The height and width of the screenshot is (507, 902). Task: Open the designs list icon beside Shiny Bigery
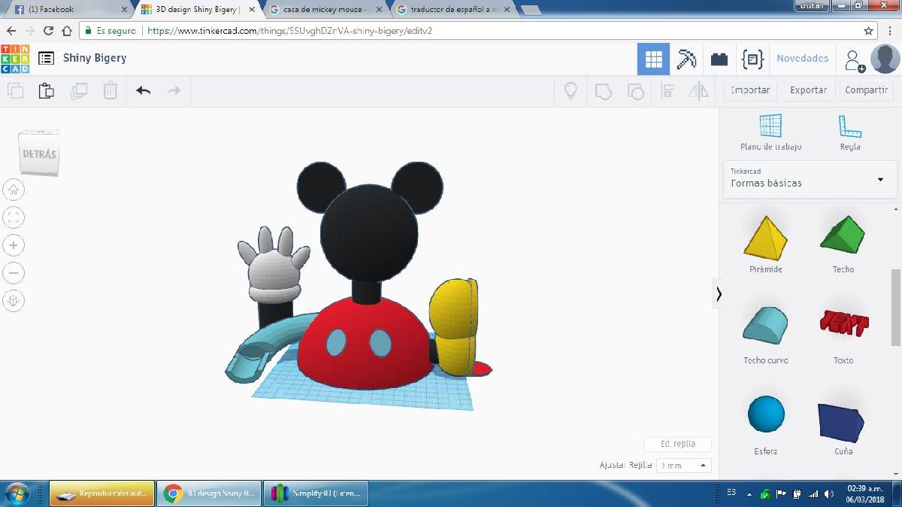pos(47,58)
